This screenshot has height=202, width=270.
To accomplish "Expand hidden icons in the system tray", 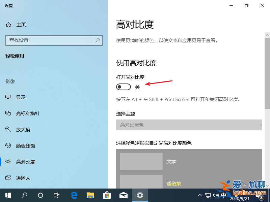I will pos(200,195).
